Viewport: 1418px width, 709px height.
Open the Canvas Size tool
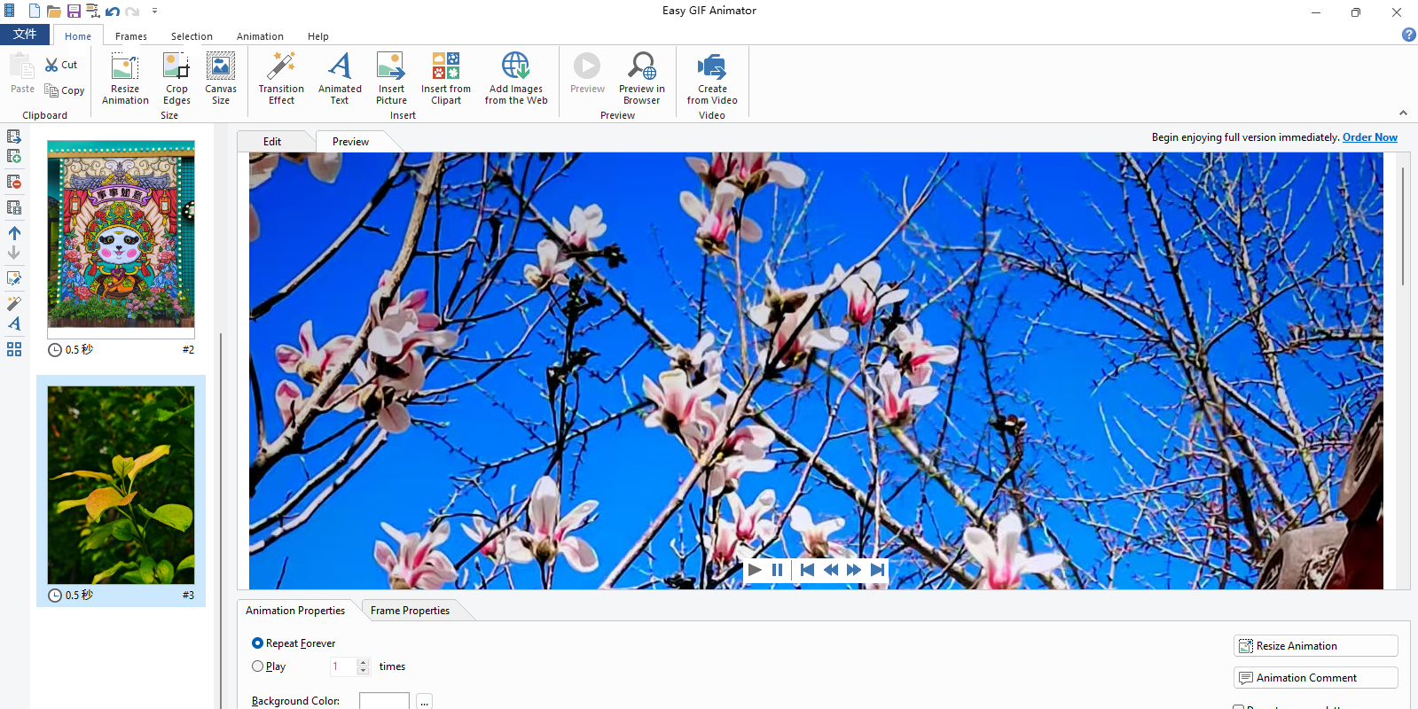[220, 78]
